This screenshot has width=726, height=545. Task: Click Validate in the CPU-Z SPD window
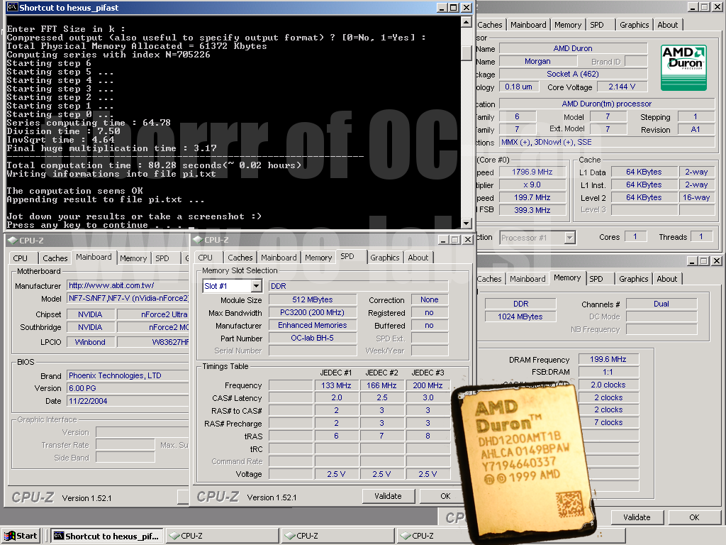[388, 496]
